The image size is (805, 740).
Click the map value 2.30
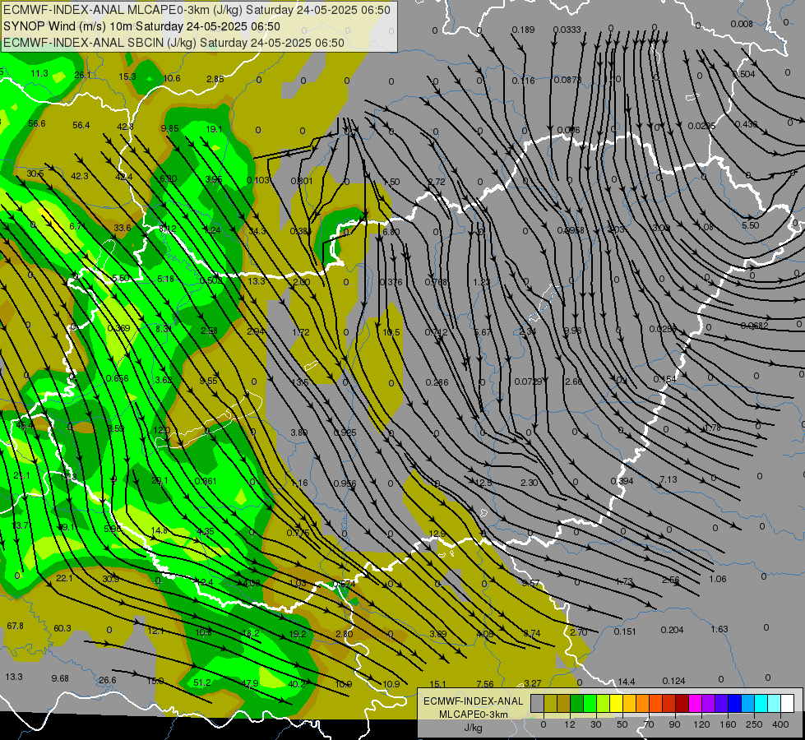click(x=530, y=483)
